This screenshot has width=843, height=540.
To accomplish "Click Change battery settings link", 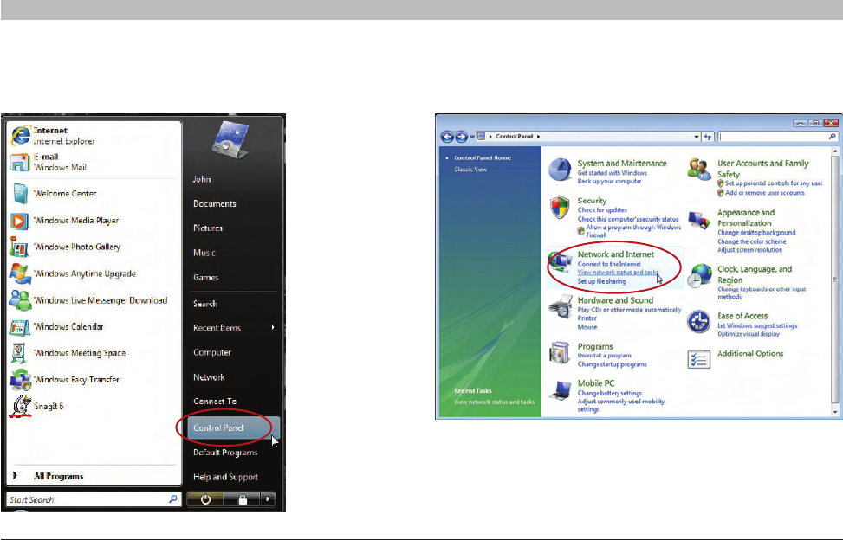I will tap(610, 393).
